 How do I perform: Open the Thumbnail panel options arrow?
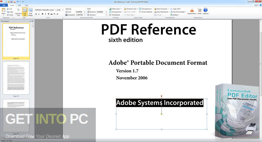click(31, 21)
